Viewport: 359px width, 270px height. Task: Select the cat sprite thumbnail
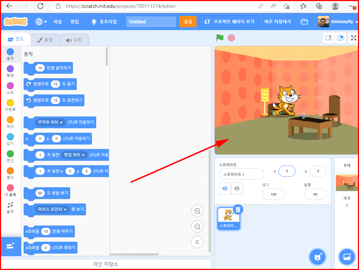228,218
